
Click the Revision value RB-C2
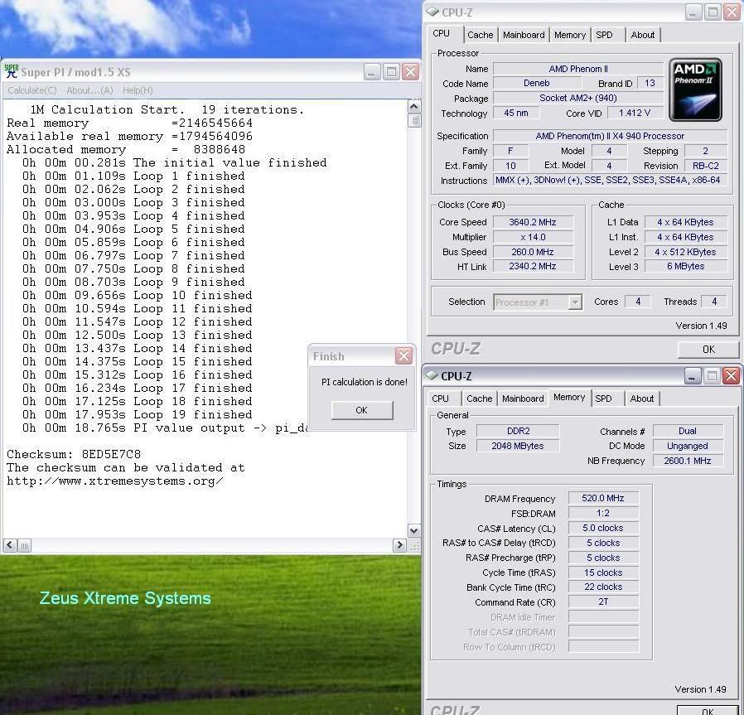tap(706, 166)
